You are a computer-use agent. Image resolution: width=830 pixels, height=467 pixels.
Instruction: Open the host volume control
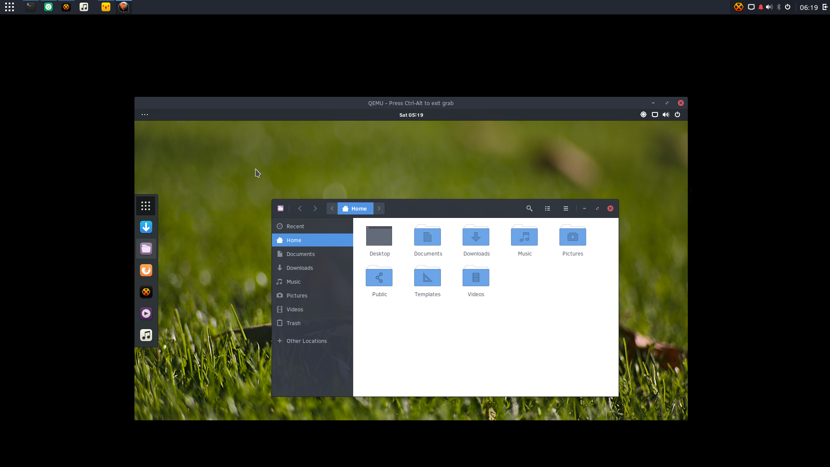[769, 7]
